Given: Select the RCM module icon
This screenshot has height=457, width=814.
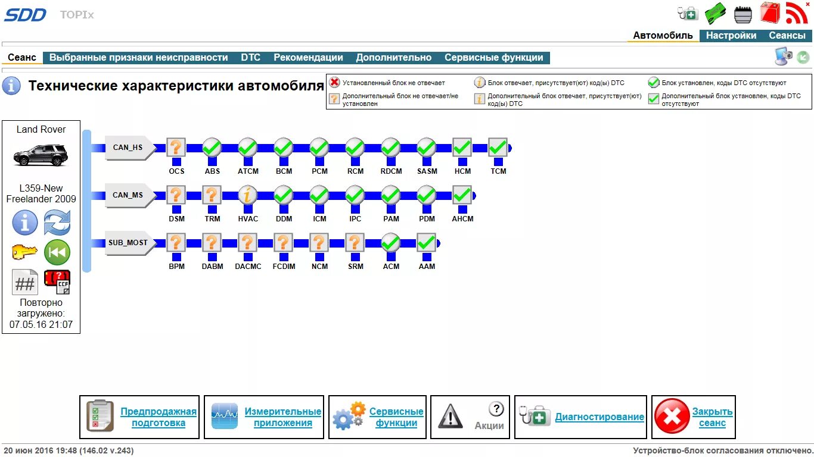Looking at the screenshot, I should click(355, 147).
